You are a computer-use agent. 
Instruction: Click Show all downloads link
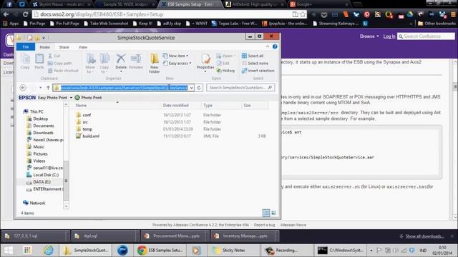[x=424, y=236]
